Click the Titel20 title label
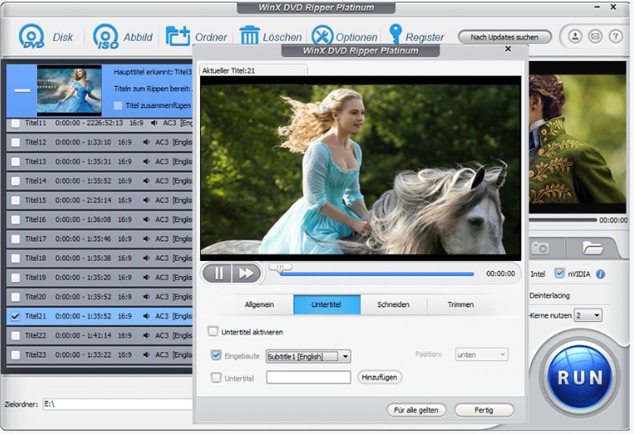 click(35, 297)
